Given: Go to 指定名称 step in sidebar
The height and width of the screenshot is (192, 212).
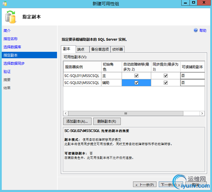Looking at the screenshot, I should pyautogui.click(x=10, y=39).
